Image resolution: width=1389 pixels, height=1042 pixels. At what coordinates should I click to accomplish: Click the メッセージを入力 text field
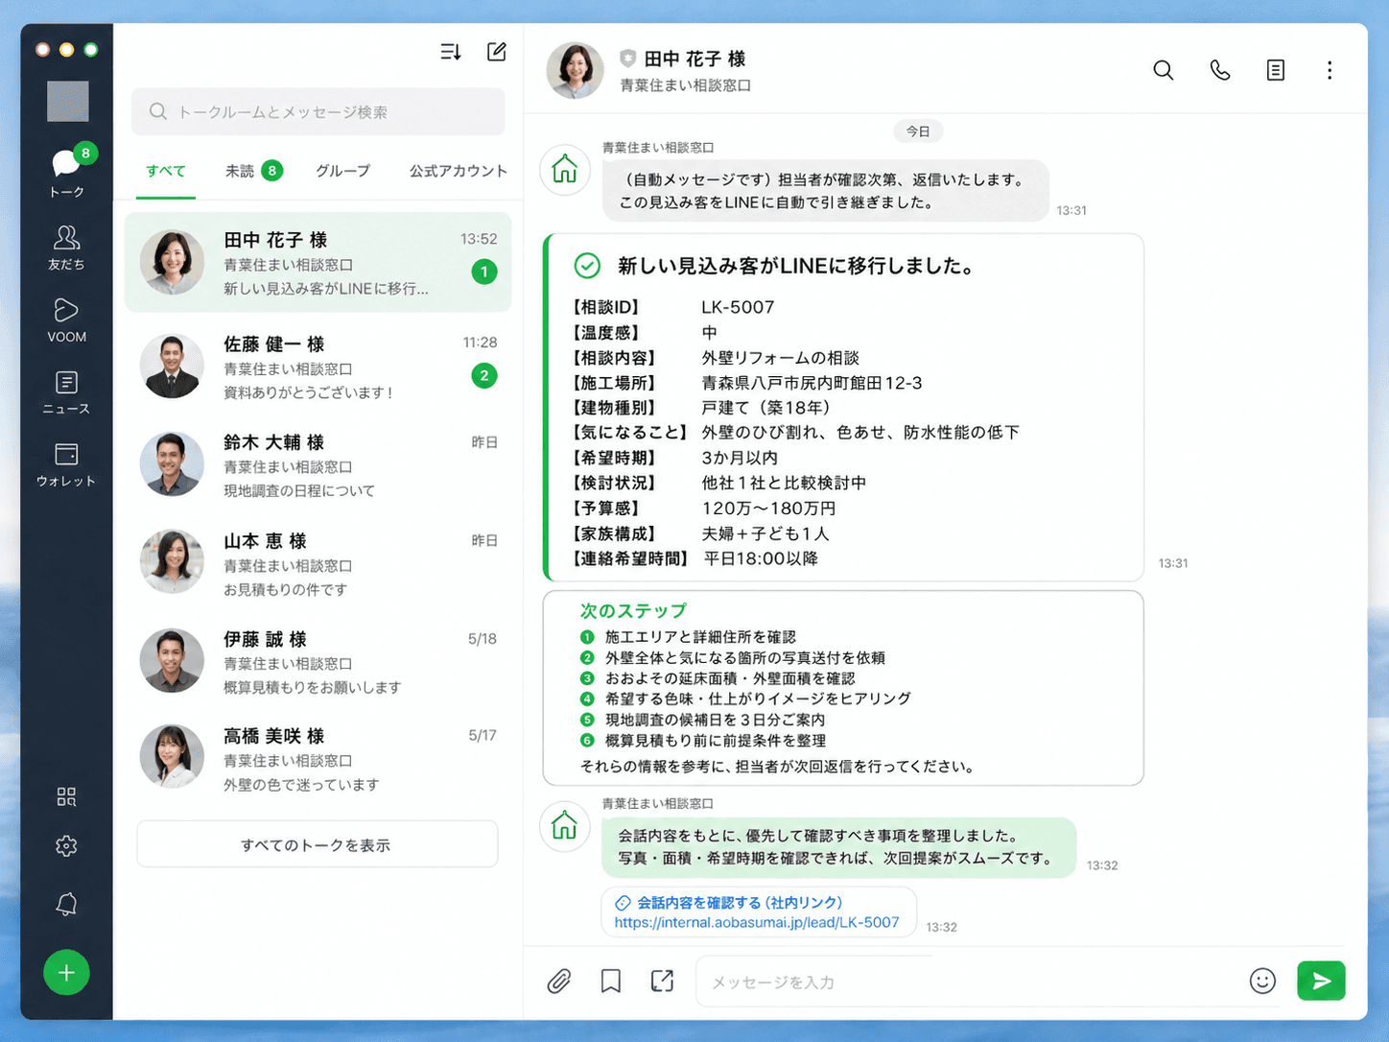tap(969, 982)
